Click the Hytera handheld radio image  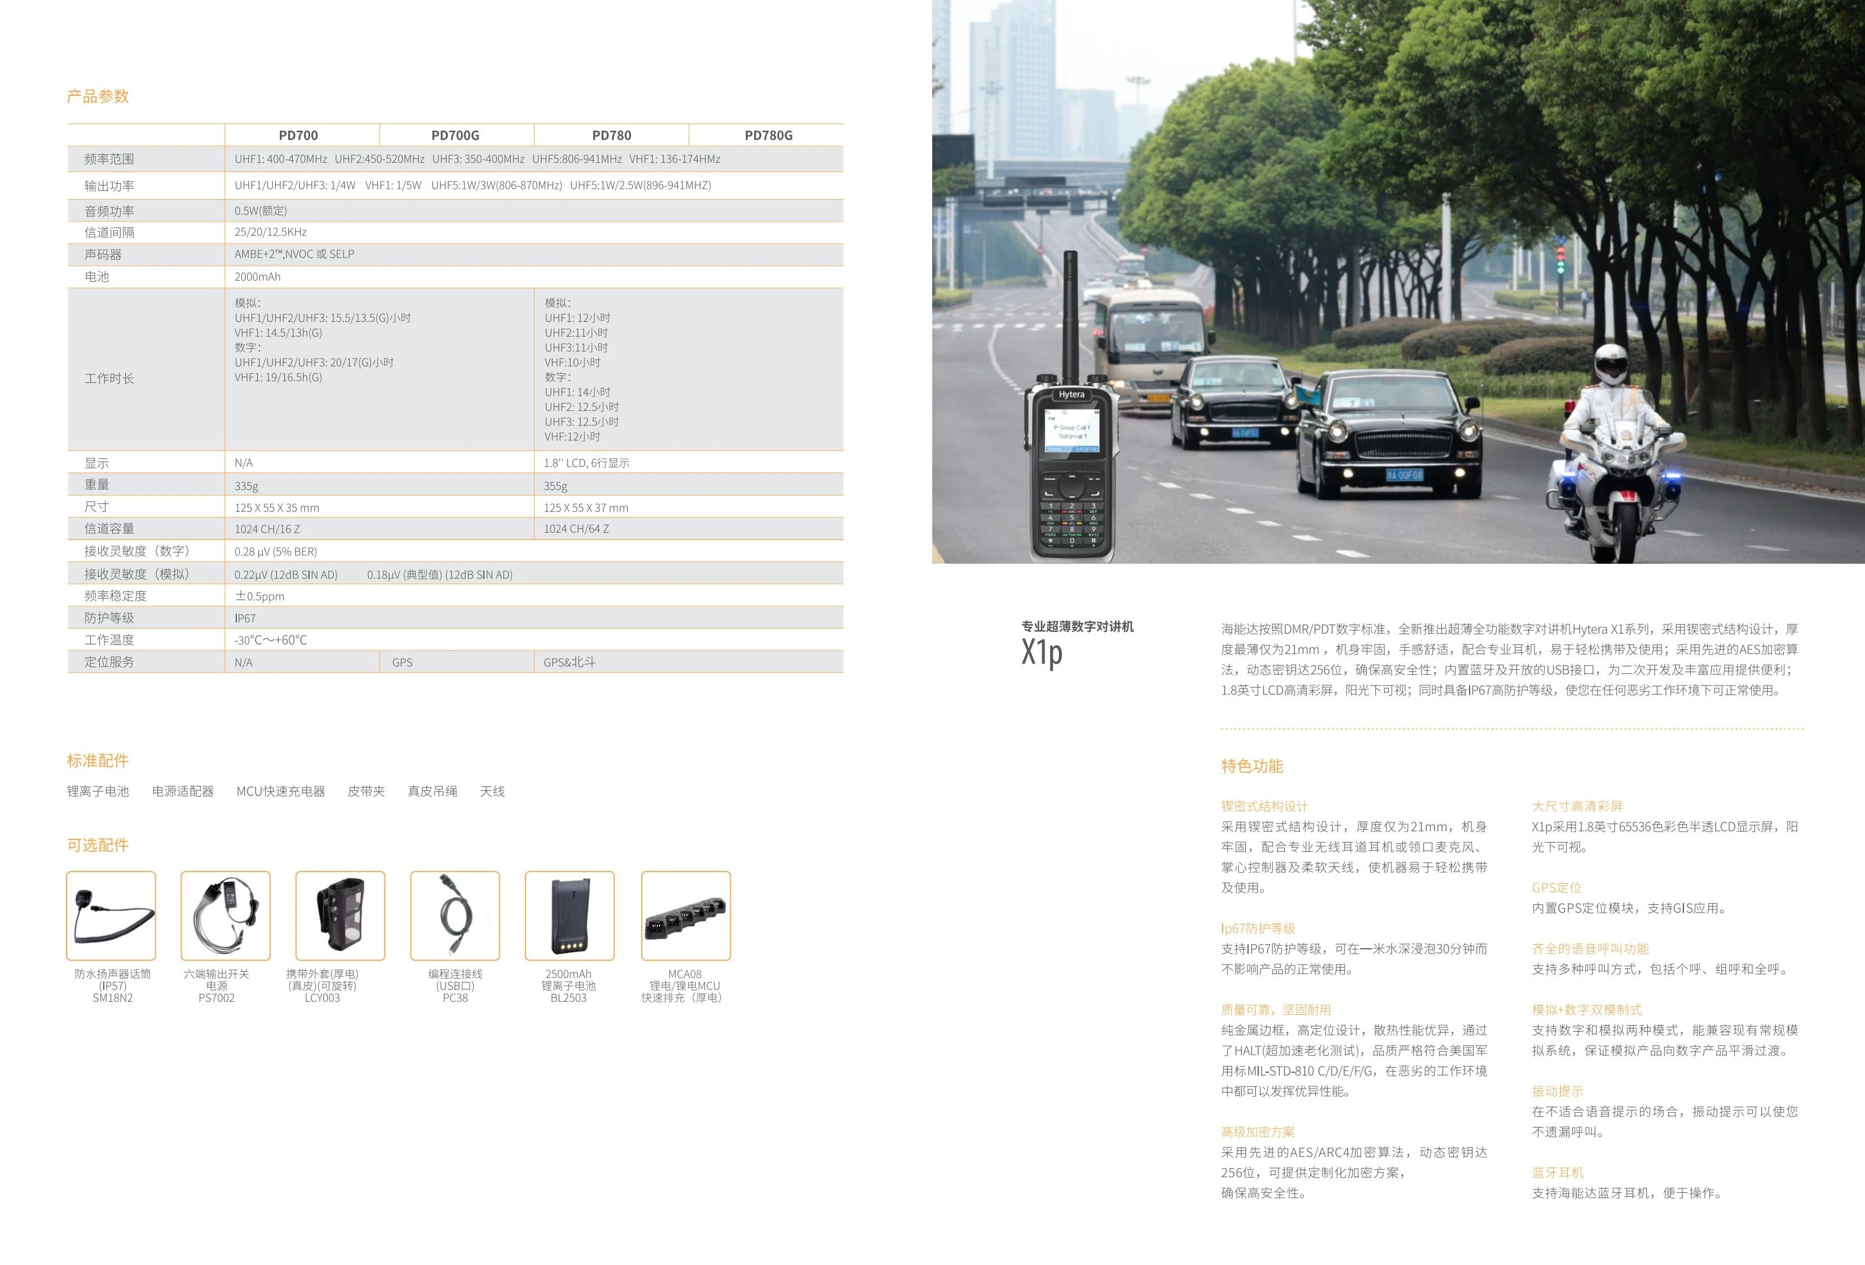[x=1070, y=449]
